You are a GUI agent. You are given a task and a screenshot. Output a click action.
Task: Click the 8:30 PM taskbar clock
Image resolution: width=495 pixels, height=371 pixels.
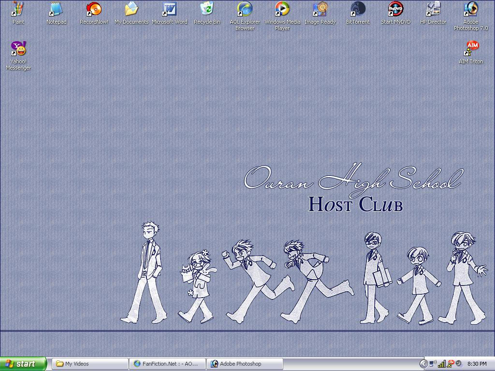(477, 364)
